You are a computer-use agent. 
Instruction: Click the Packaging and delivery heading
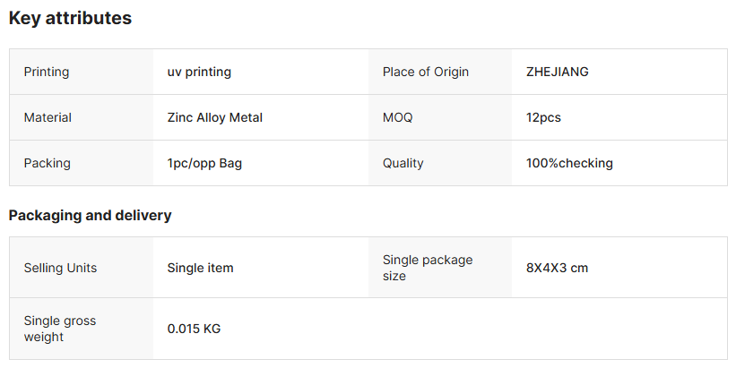pos(90,215)
